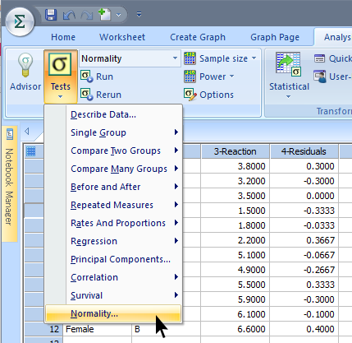Click Run test button

[97, 76]
